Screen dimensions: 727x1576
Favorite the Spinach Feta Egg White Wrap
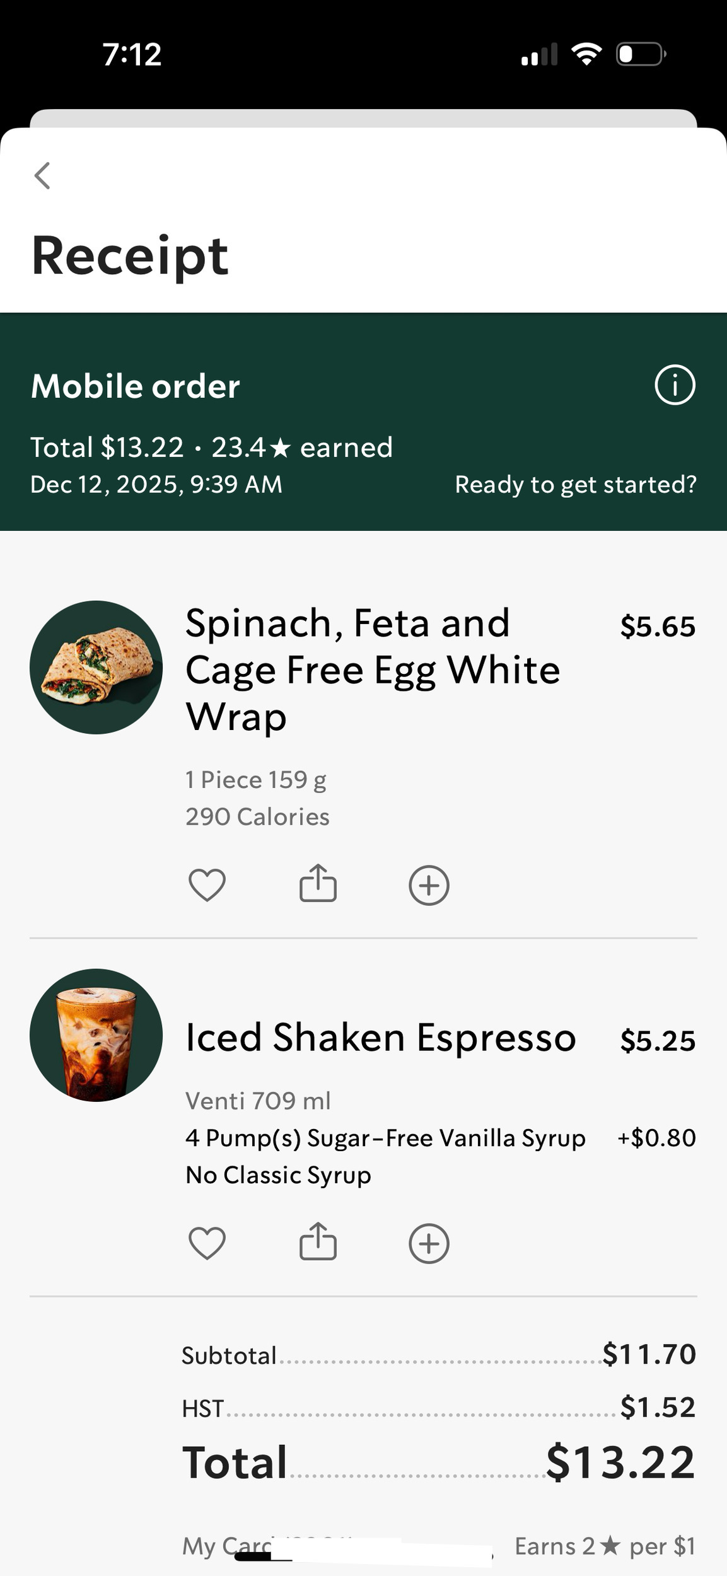click(207, 885)
